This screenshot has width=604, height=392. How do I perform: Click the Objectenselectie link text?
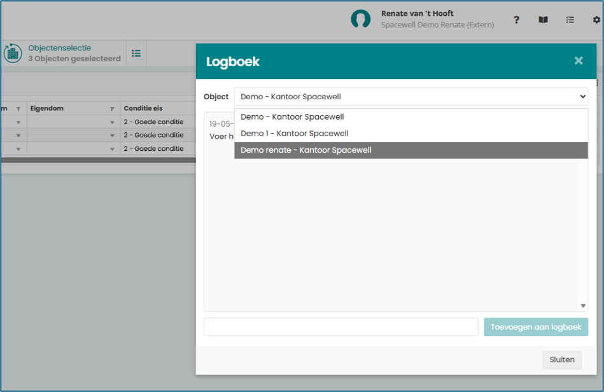[60, 48]
